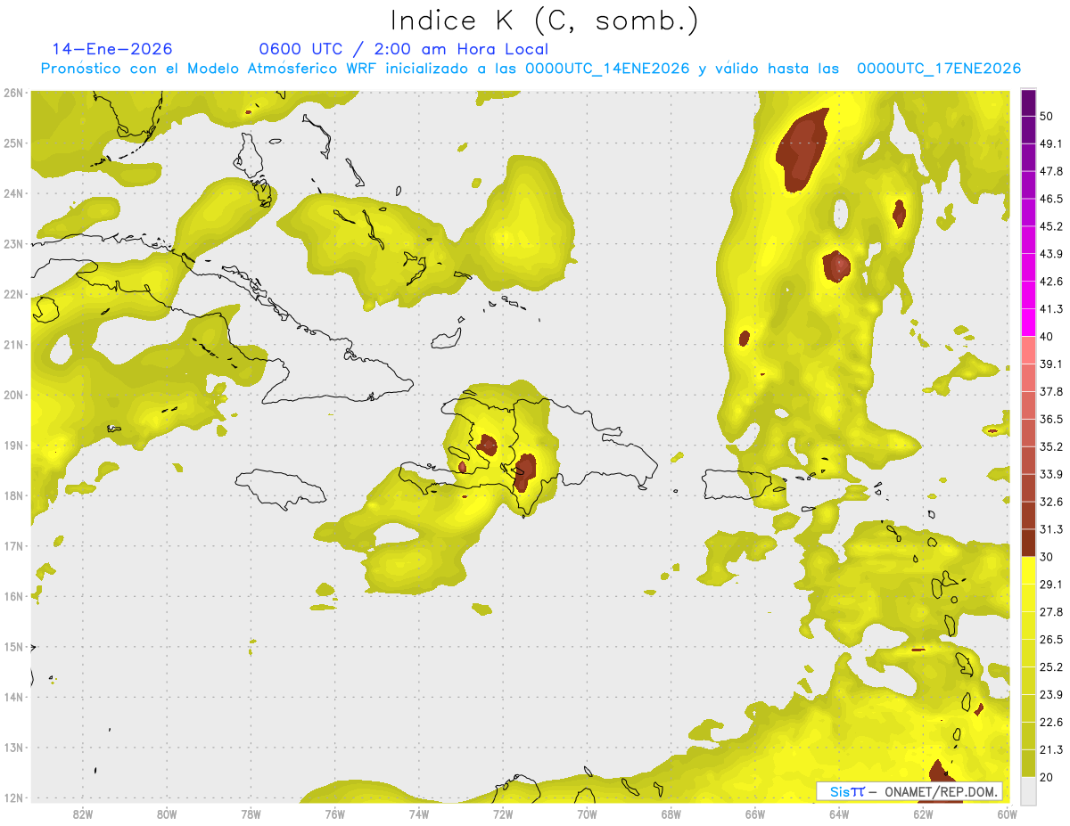Click the legend value 26.5
The image size is (1070, 826).
[1051, 639]
